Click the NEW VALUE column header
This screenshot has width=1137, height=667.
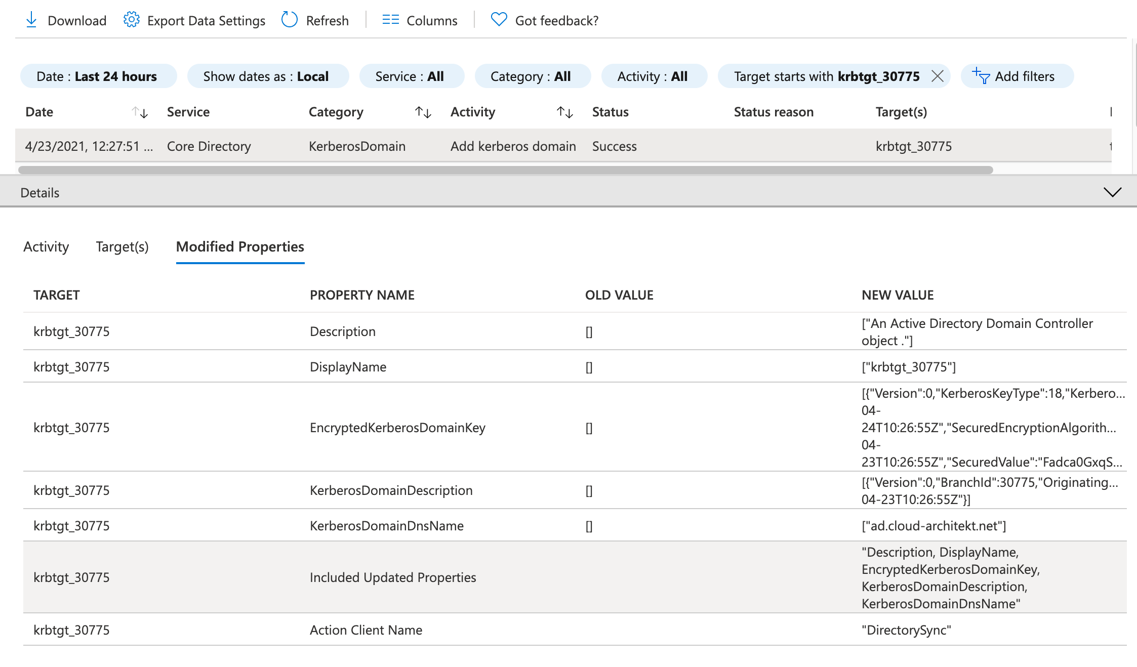tap(898, 295)
